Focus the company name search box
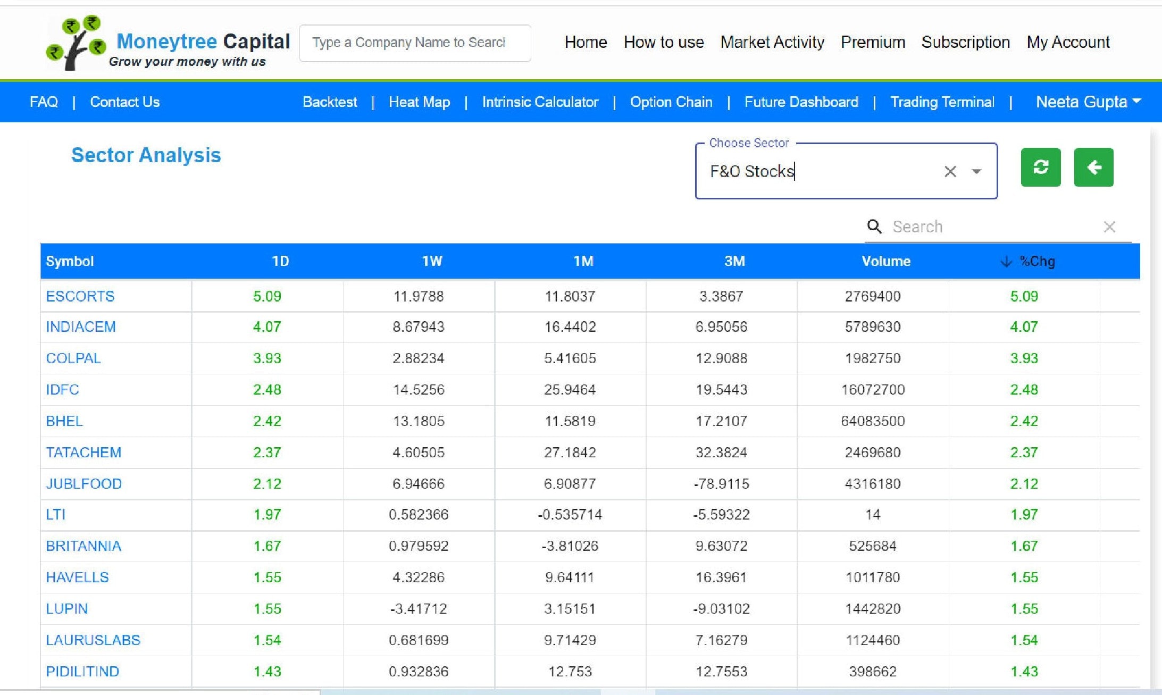This screenshot has height=695, width=1162. point(415,43)
